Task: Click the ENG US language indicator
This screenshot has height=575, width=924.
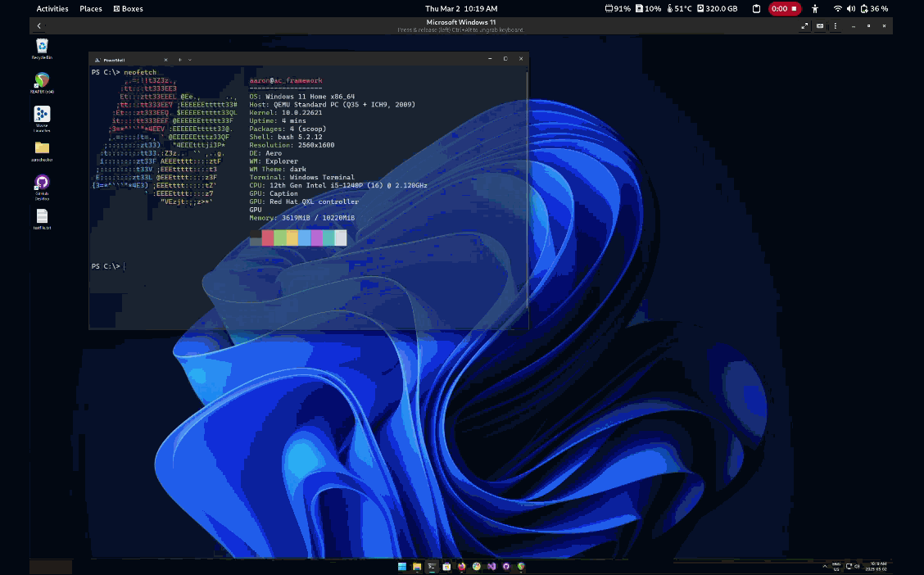Action: 836,566
